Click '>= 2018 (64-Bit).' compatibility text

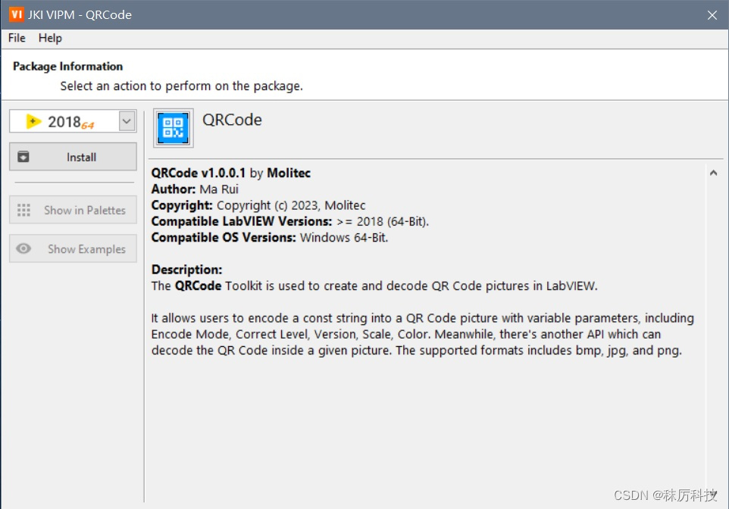pyautogui.click(x=383, y=221)
